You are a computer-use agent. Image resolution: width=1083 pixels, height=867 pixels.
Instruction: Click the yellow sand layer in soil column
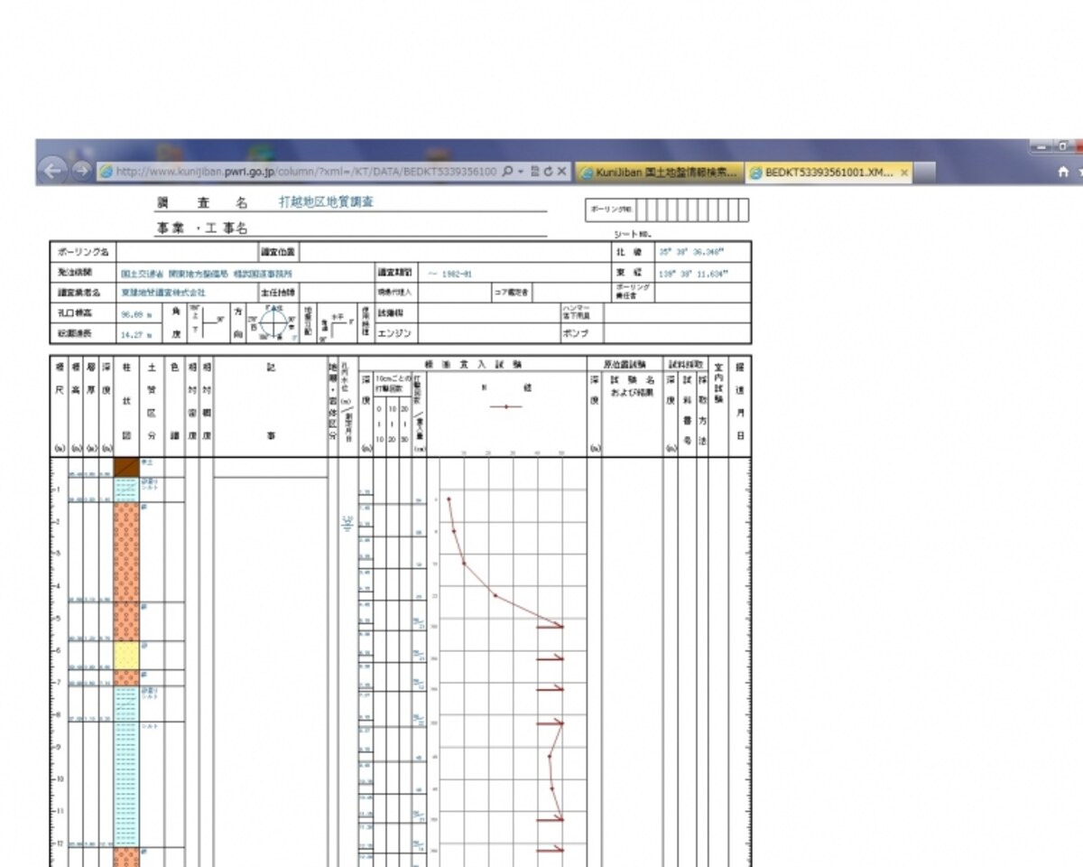(126, 655)
